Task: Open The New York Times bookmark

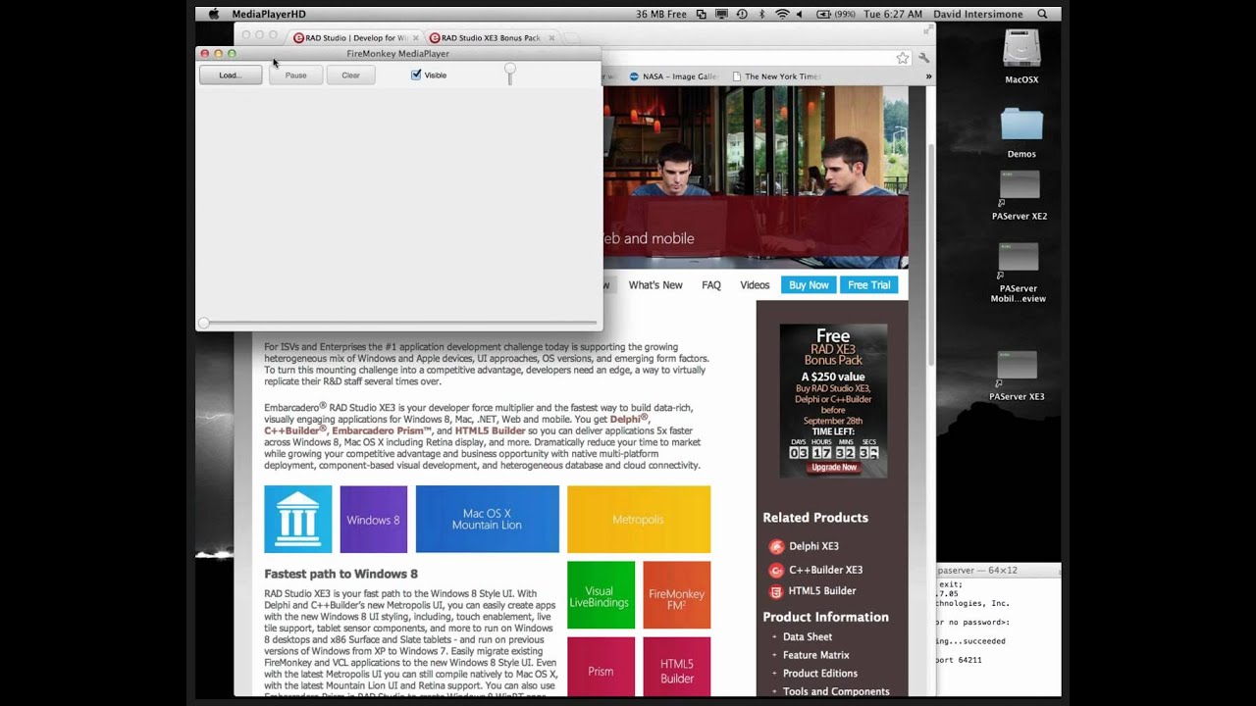Action: (775, 76)
